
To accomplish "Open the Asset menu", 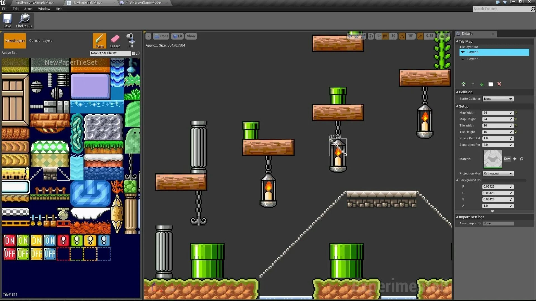I will pyautogui.click(x=28, y=9).
